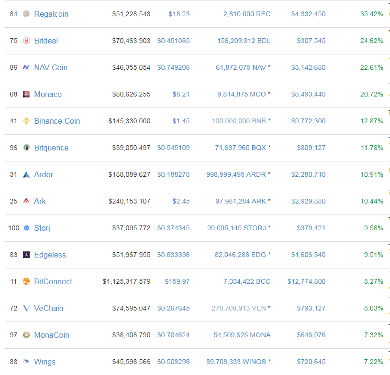Viewport: 390px width, 375px height.
Task: Open the Storj coin page
Action: pyautogui.click(x=42, y=228)
